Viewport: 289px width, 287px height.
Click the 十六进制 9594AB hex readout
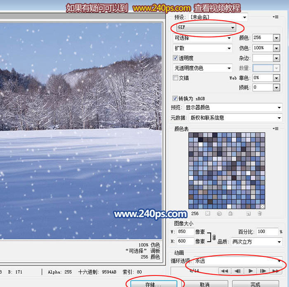click(97, 272)
